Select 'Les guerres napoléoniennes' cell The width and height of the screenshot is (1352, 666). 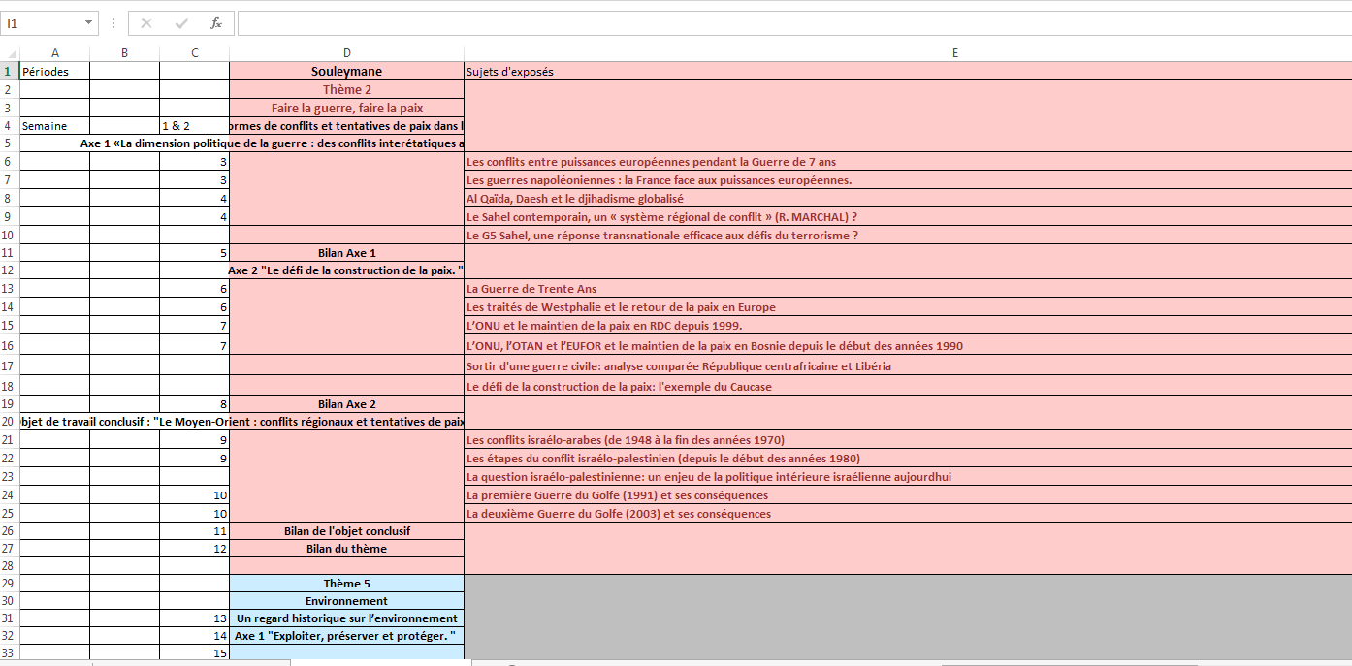pos(908,180)
